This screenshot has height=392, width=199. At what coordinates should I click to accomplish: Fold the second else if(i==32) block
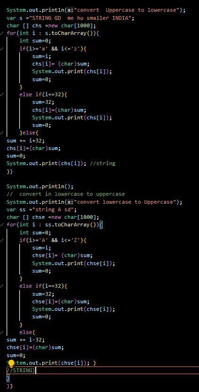click(x=1, y=286)
